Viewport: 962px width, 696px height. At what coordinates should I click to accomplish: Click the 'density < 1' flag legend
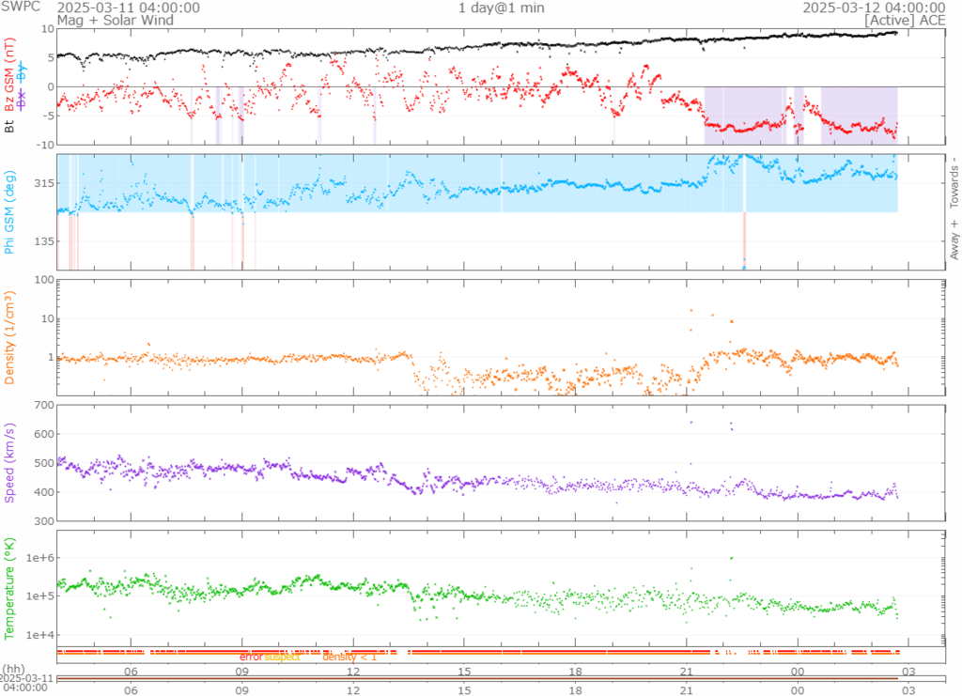[349, 657]
